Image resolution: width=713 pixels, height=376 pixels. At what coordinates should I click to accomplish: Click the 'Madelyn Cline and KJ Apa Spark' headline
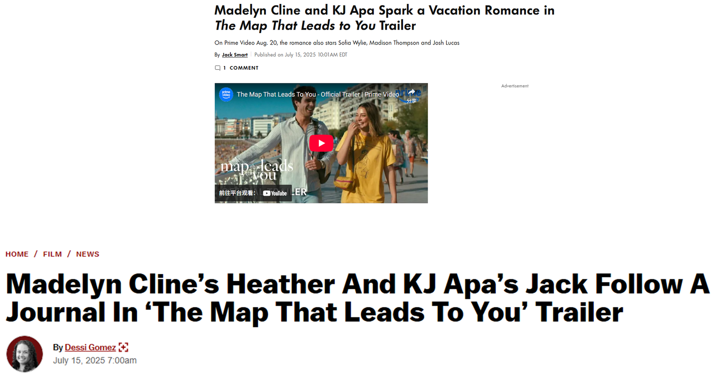(384, 18)
